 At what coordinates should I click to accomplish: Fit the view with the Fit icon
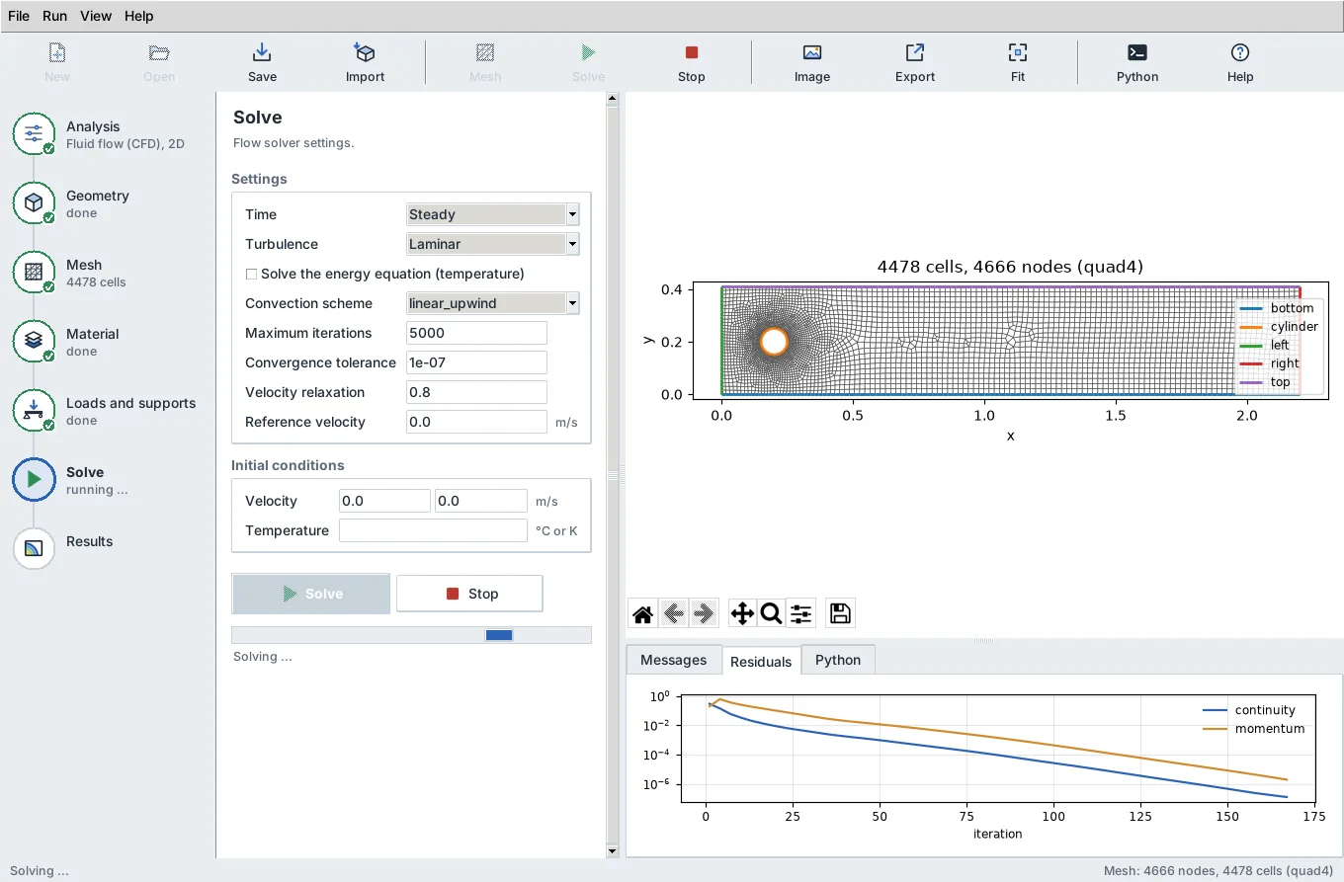[1018, 62]
